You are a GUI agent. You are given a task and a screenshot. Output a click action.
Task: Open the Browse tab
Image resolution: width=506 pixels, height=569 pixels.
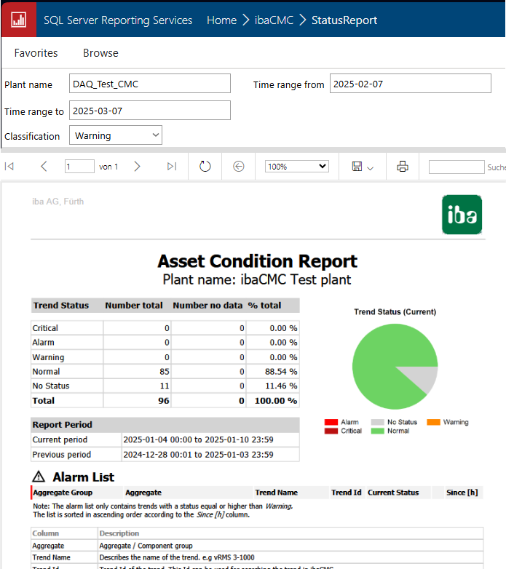point(100,53)
